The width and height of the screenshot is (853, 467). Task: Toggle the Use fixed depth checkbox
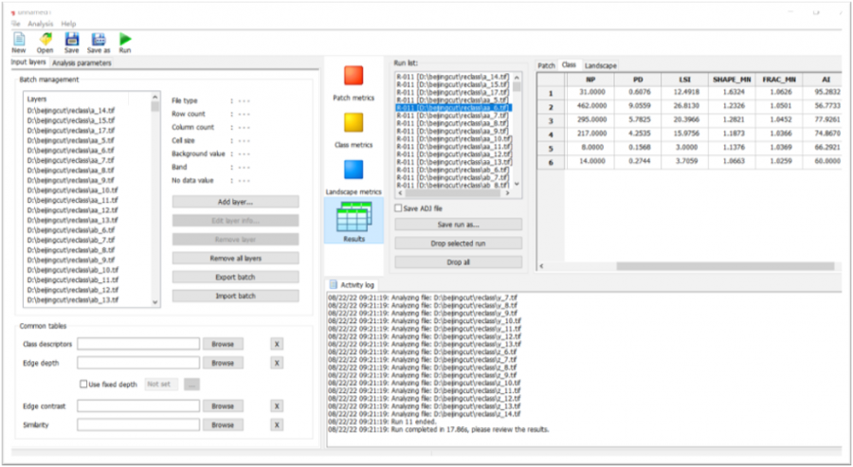coord(82,385)
